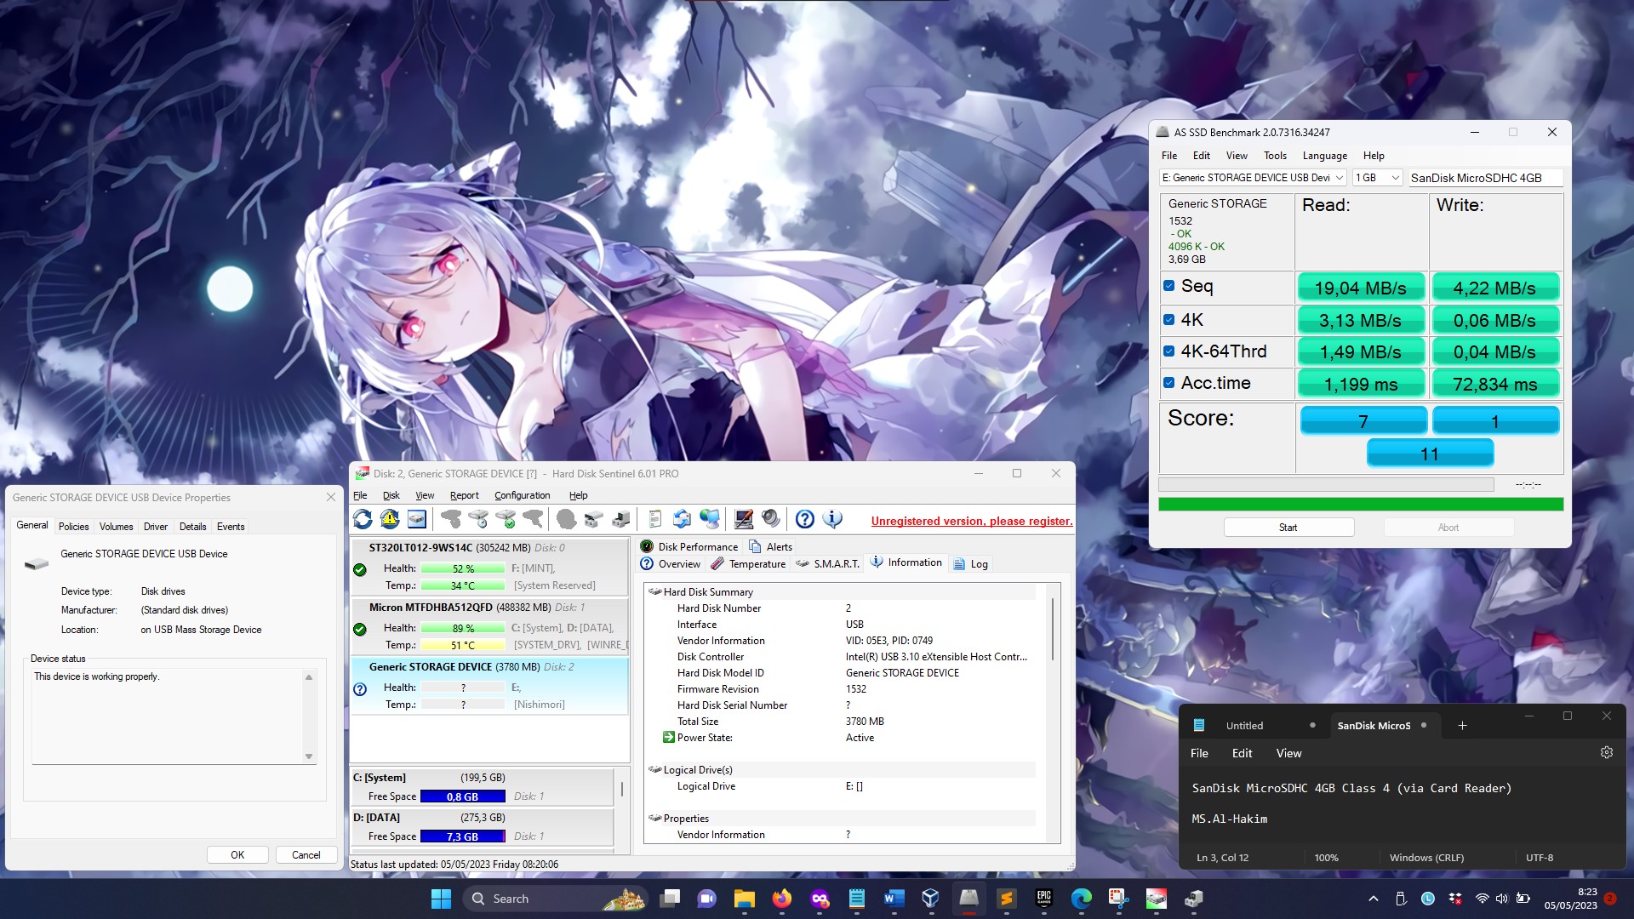
Task: Click the Windows taskbar Search box
Action: [x=557, y=899]
